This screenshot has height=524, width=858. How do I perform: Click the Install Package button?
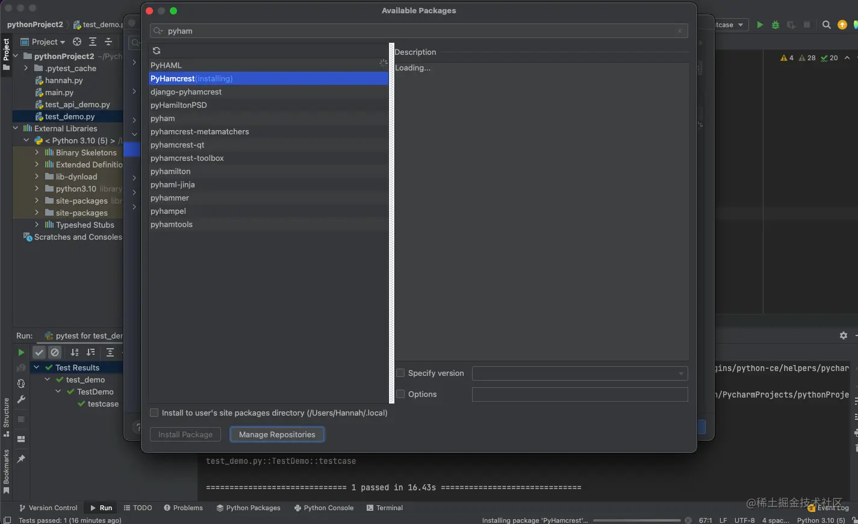coord(185,434)
